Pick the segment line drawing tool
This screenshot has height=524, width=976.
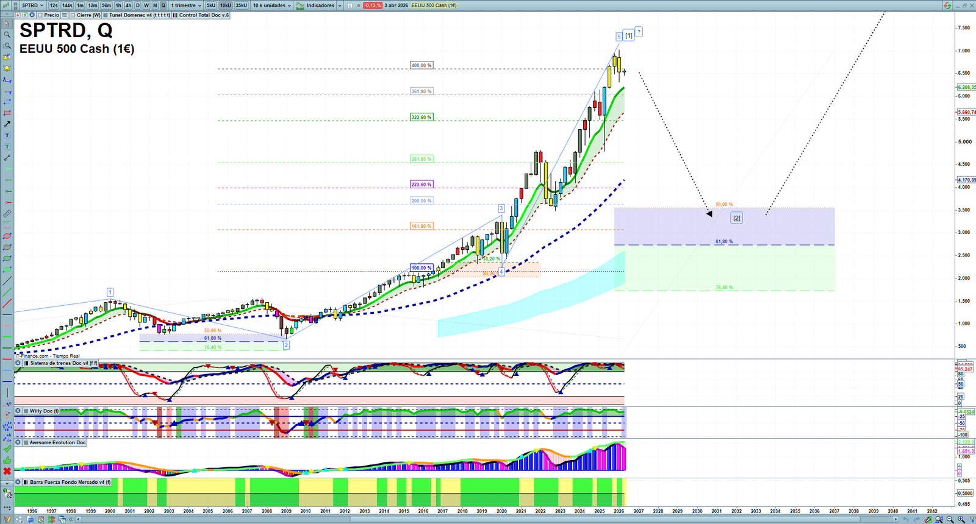point(7,158)
